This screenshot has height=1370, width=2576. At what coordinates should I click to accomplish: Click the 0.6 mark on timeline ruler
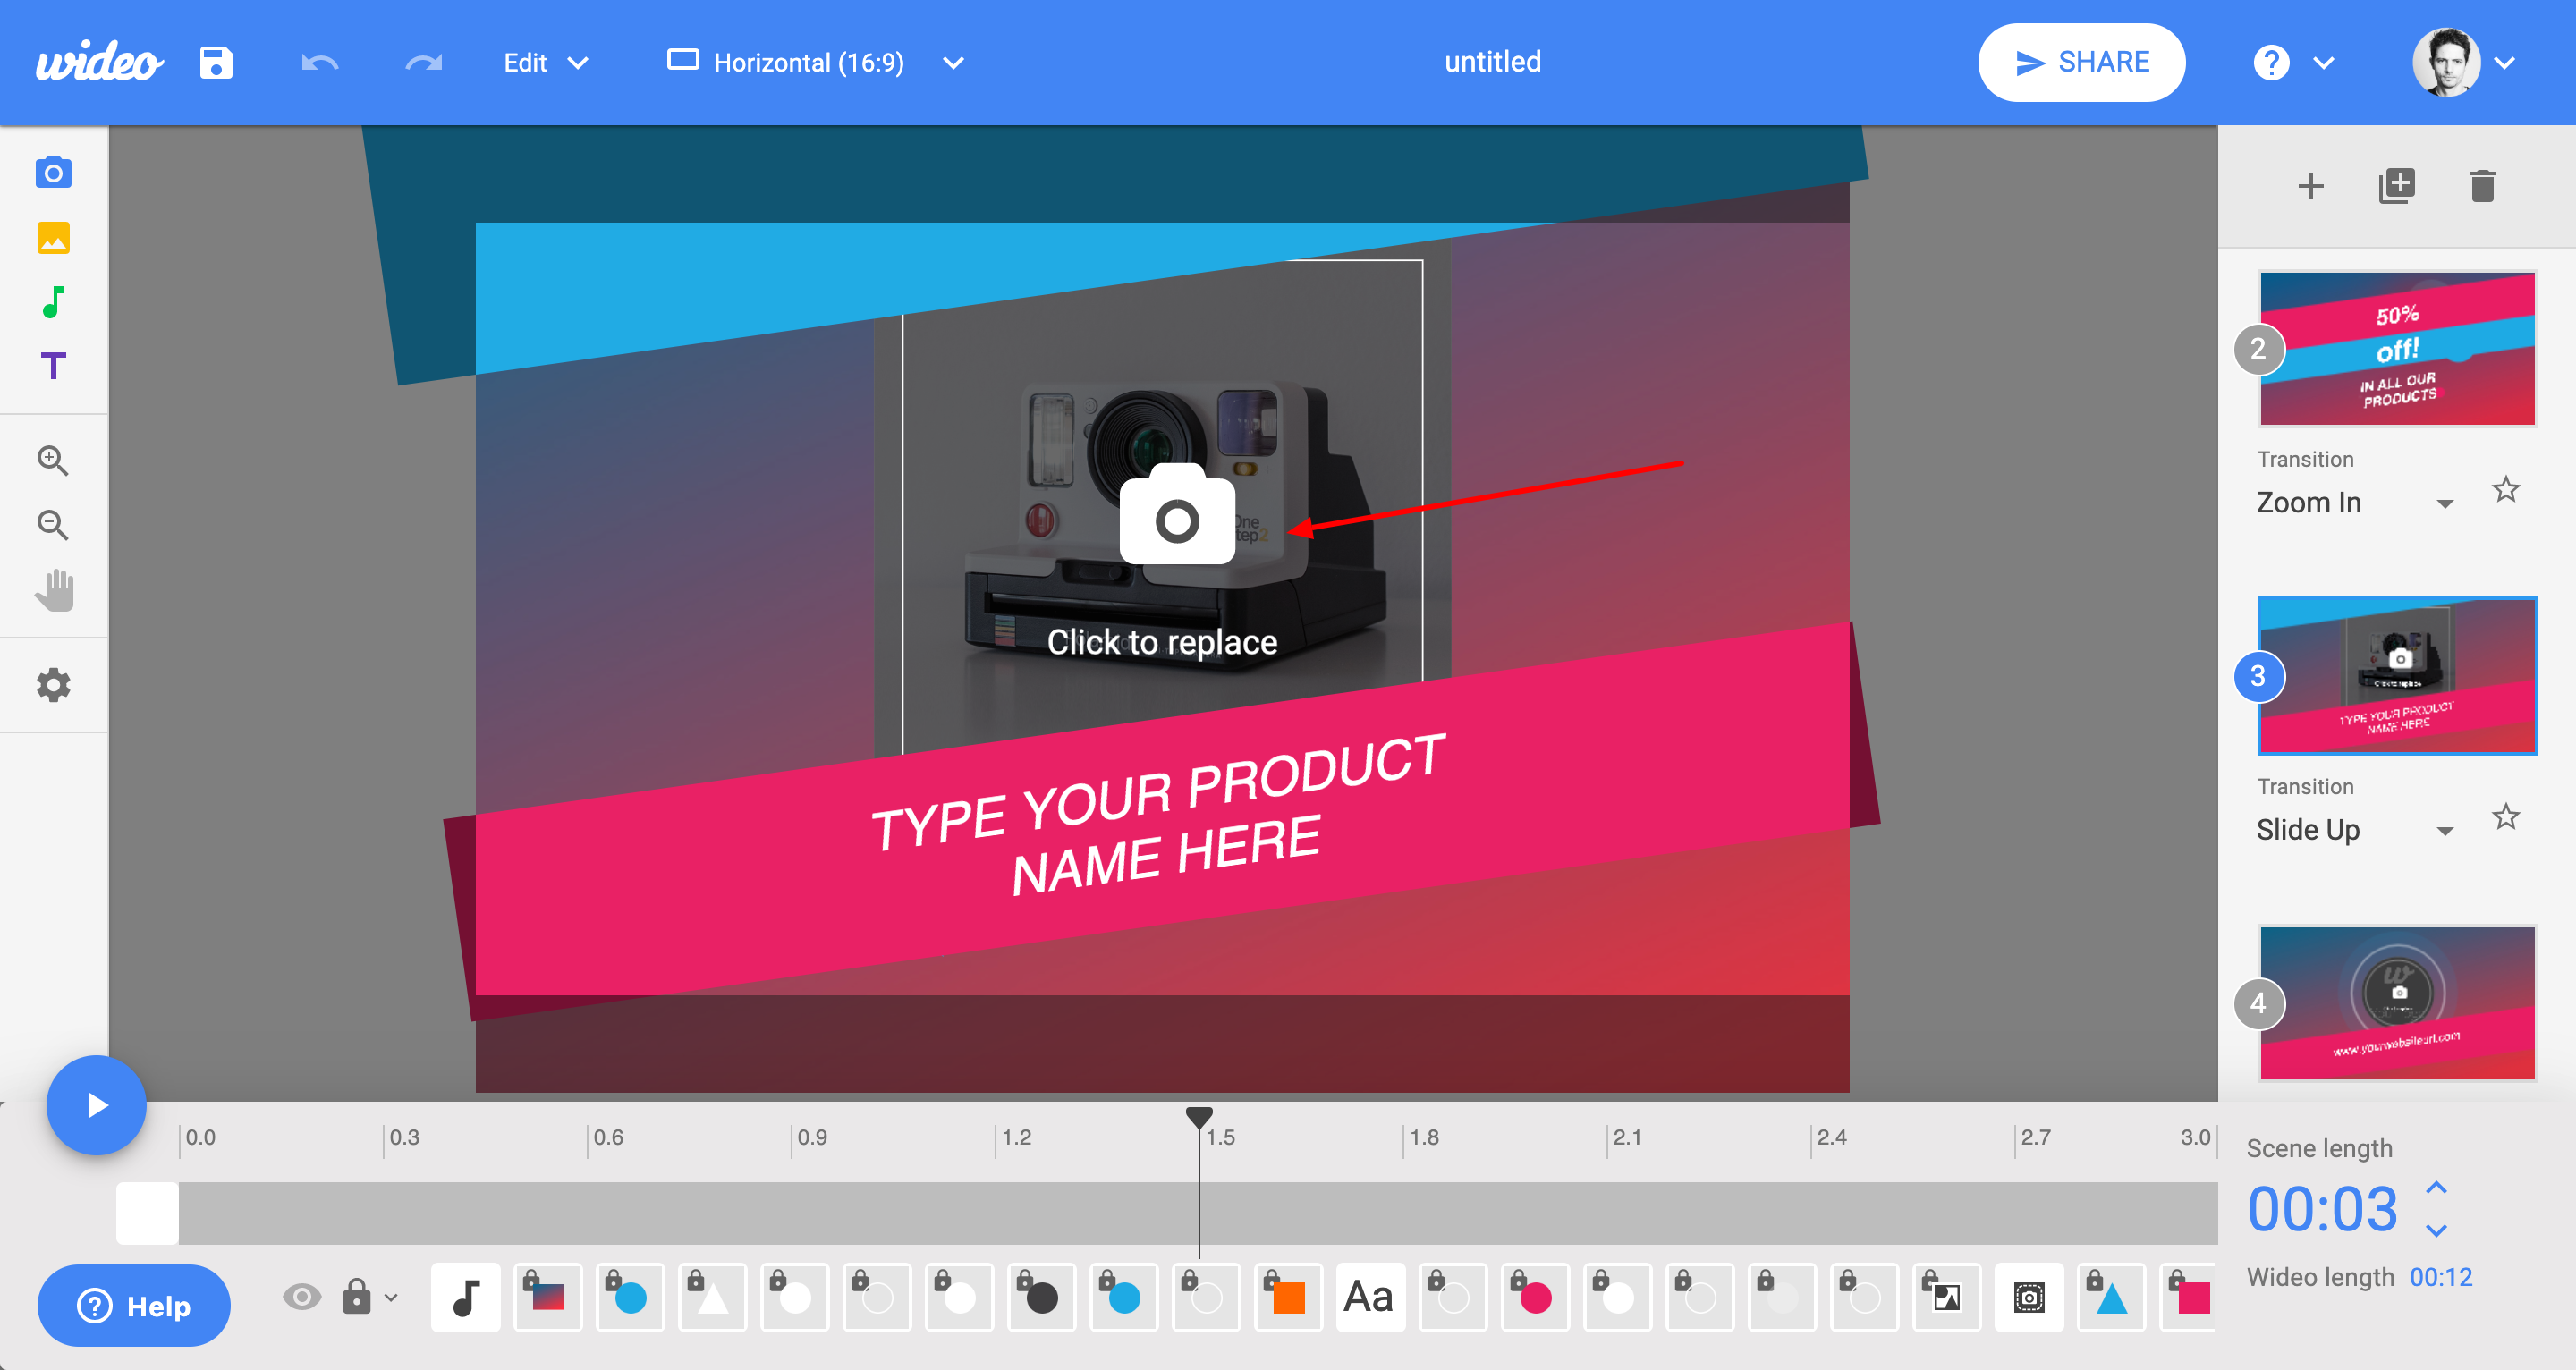(x=608, y=1137)
